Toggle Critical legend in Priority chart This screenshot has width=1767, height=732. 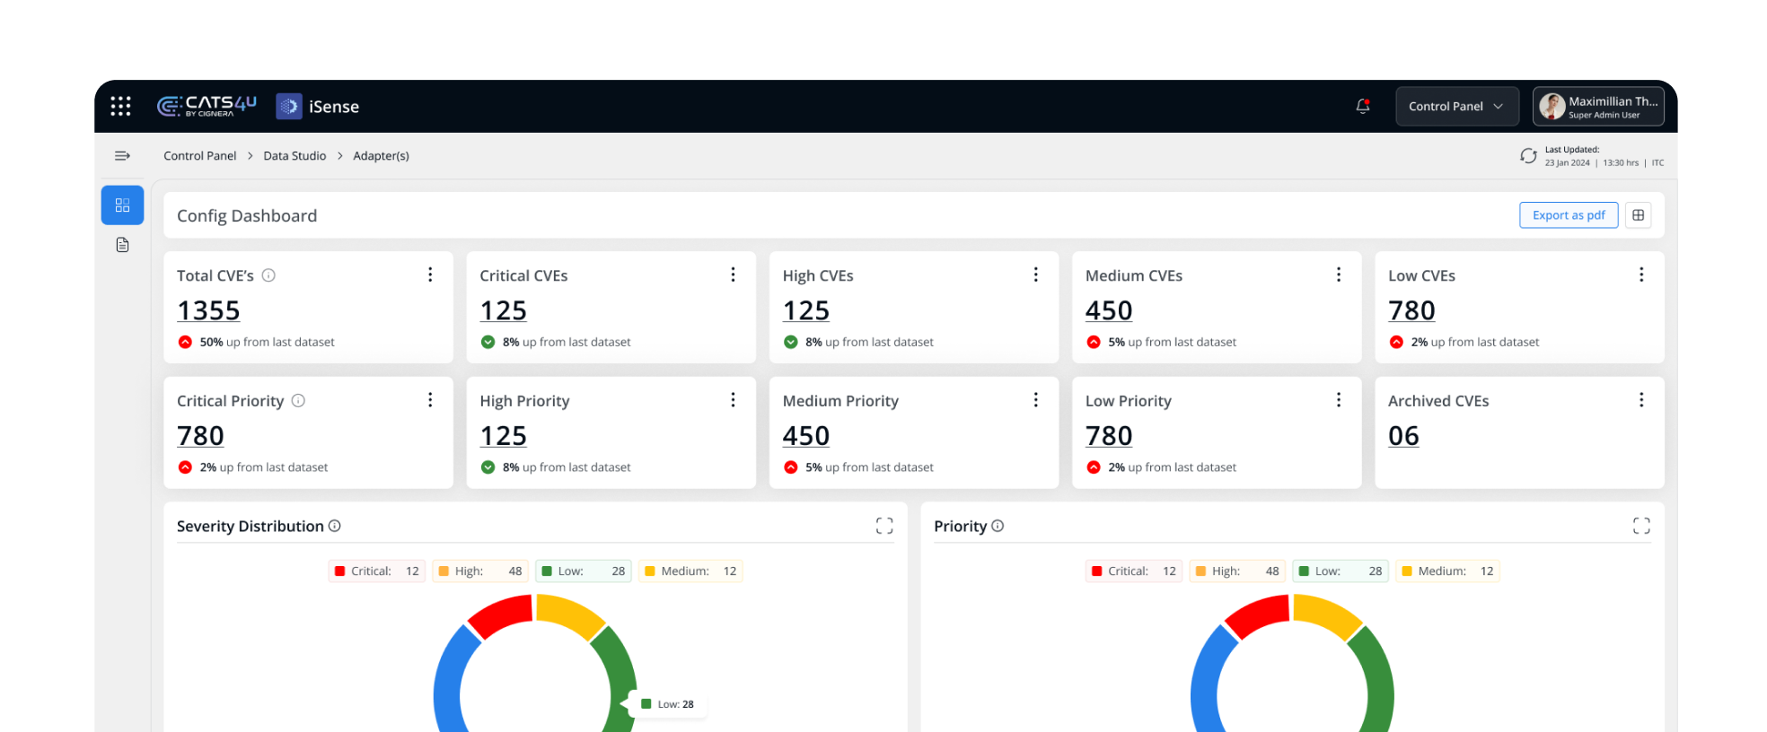1134,571
